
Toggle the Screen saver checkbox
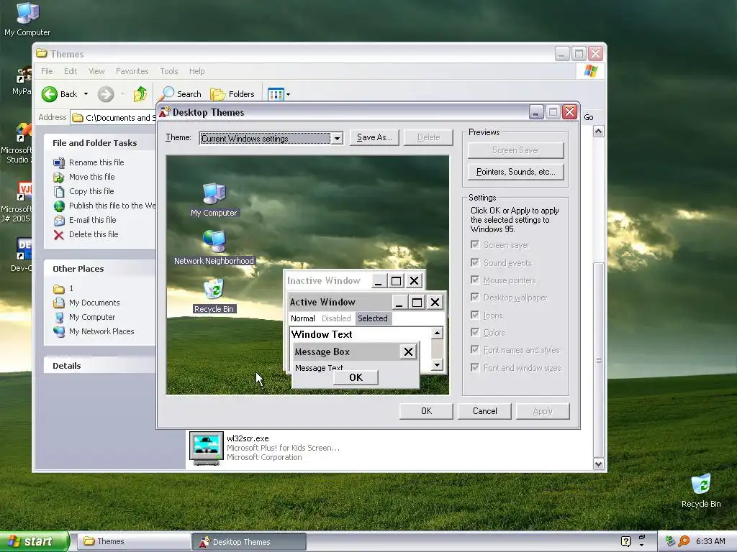pyautogui.click(x=475, y=244)
